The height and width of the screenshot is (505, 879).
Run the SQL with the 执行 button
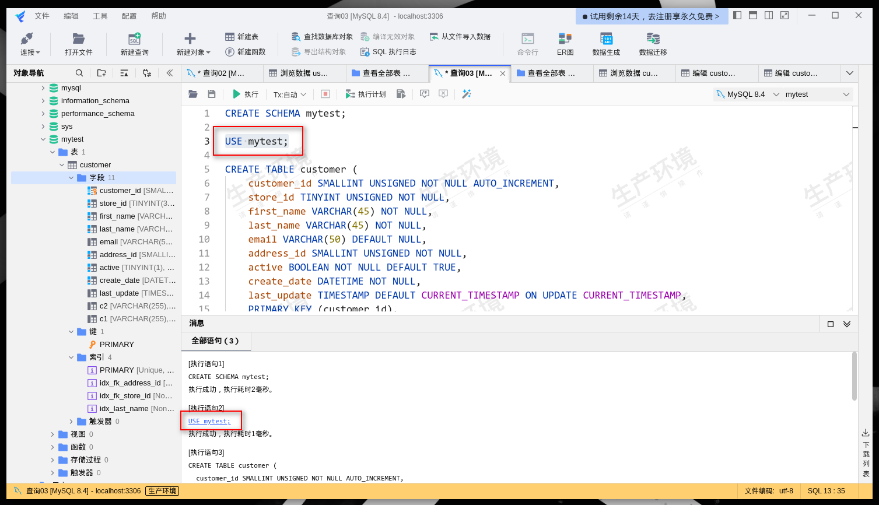245,94
